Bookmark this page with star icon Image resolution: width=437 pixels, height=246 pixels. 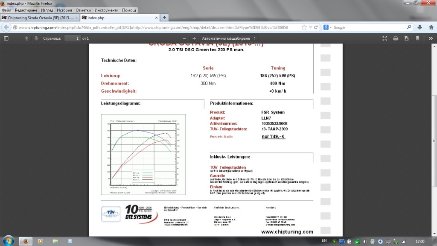pos(304,27)
